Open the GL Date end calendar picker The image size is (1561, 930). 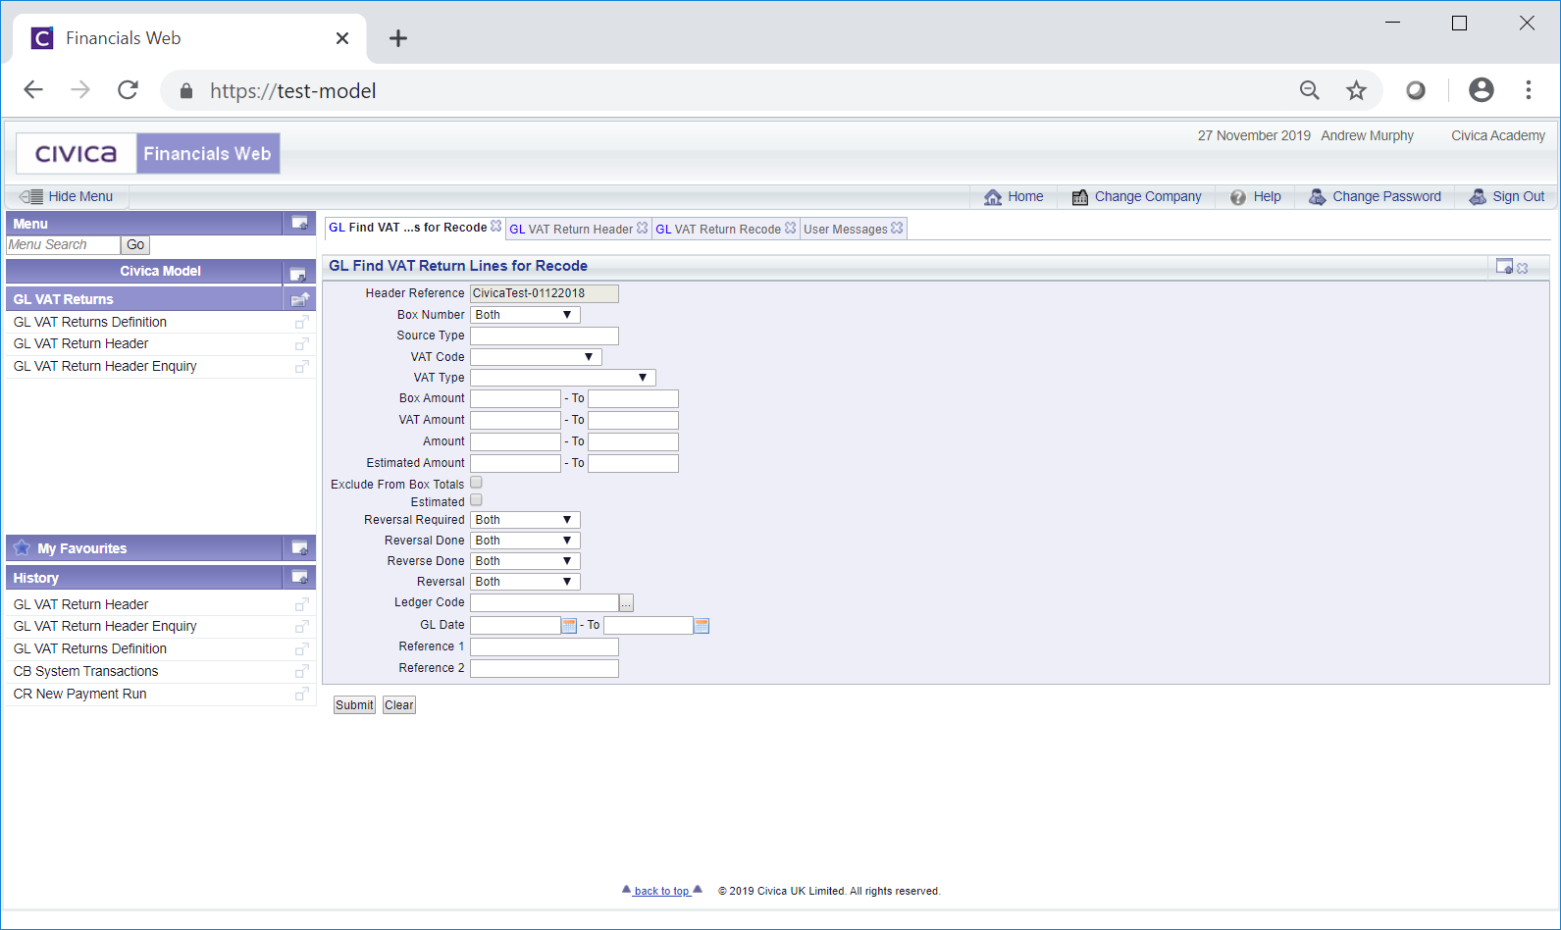click(x=702, y=626)
